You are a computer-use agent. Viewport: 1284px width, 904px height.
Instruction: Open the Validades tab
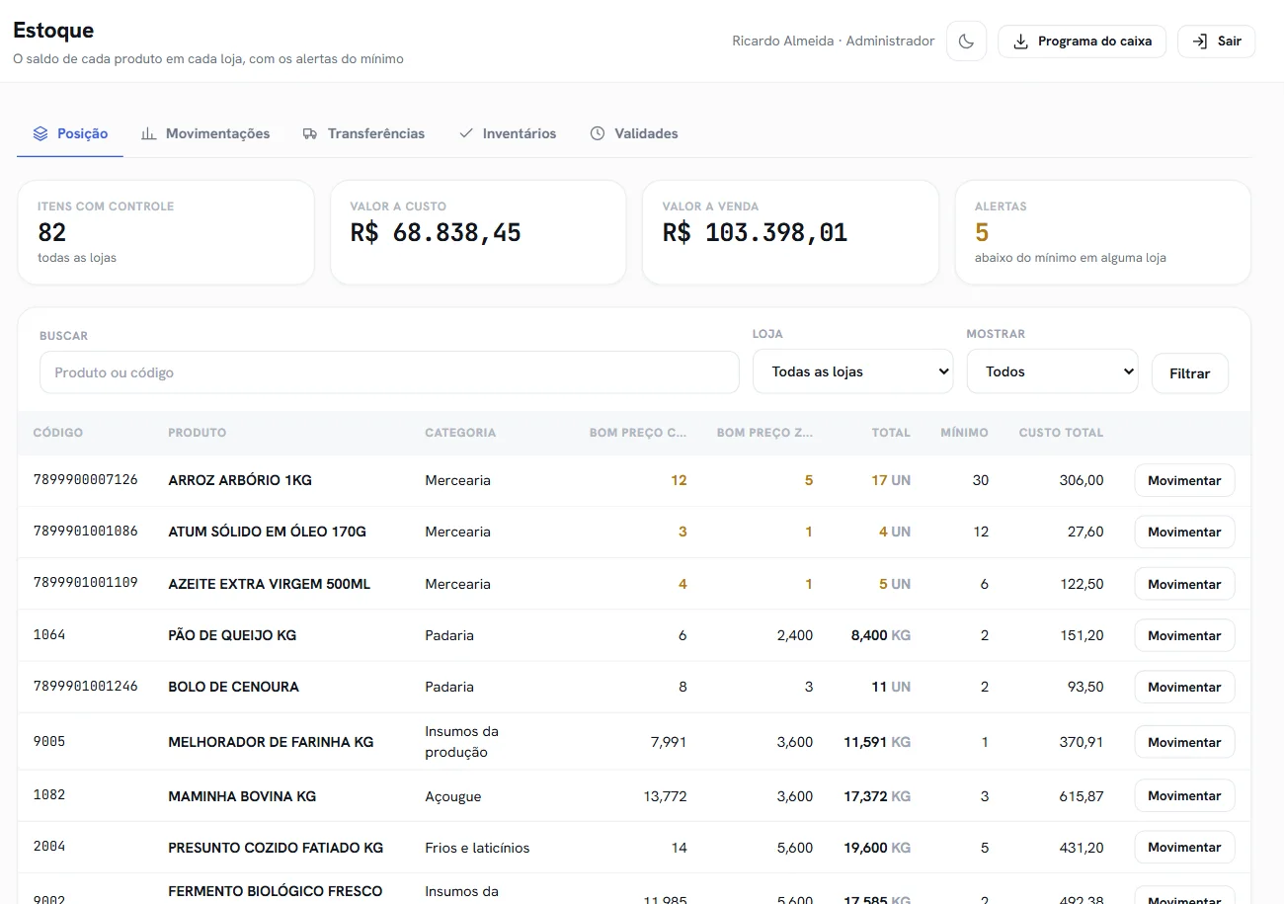pos(634,133)
